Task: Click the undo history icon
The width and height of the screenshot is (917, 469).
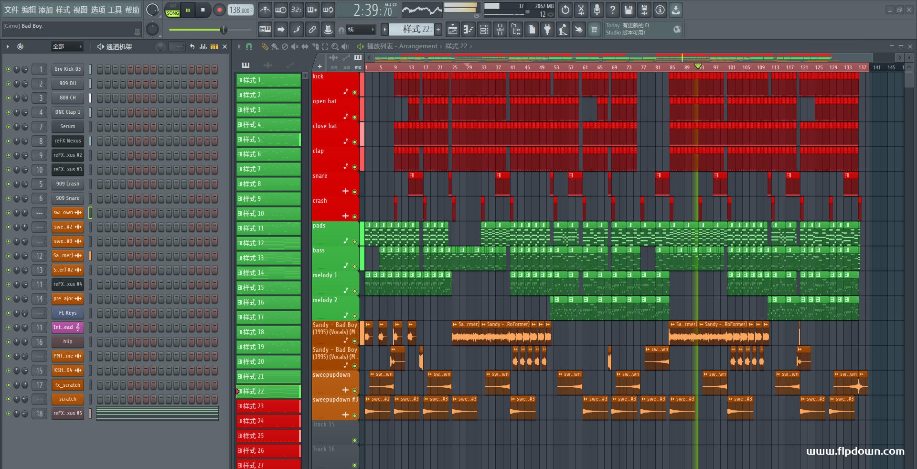Action: coord(565,10)
